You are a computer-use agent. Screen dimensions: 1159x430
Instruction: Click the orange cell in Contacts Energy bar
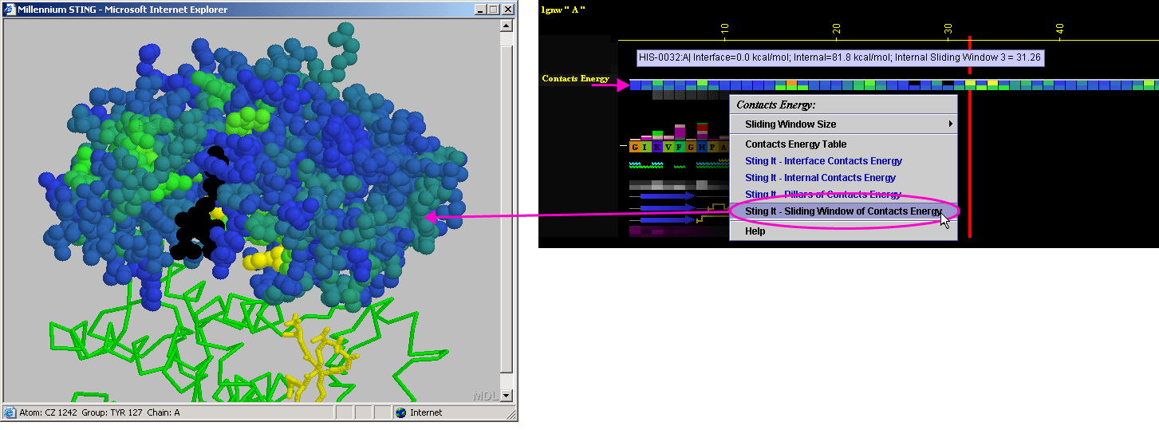[791, 83]
